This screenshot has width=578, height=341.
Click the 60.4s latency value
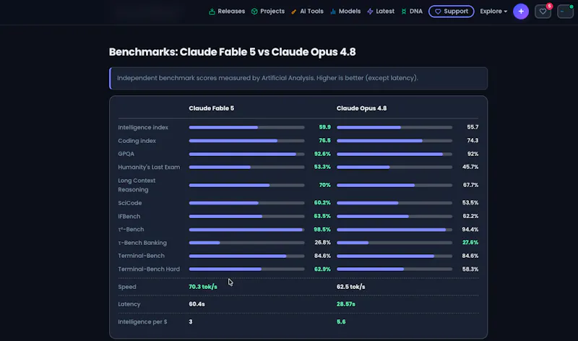(x=197, y=304)
